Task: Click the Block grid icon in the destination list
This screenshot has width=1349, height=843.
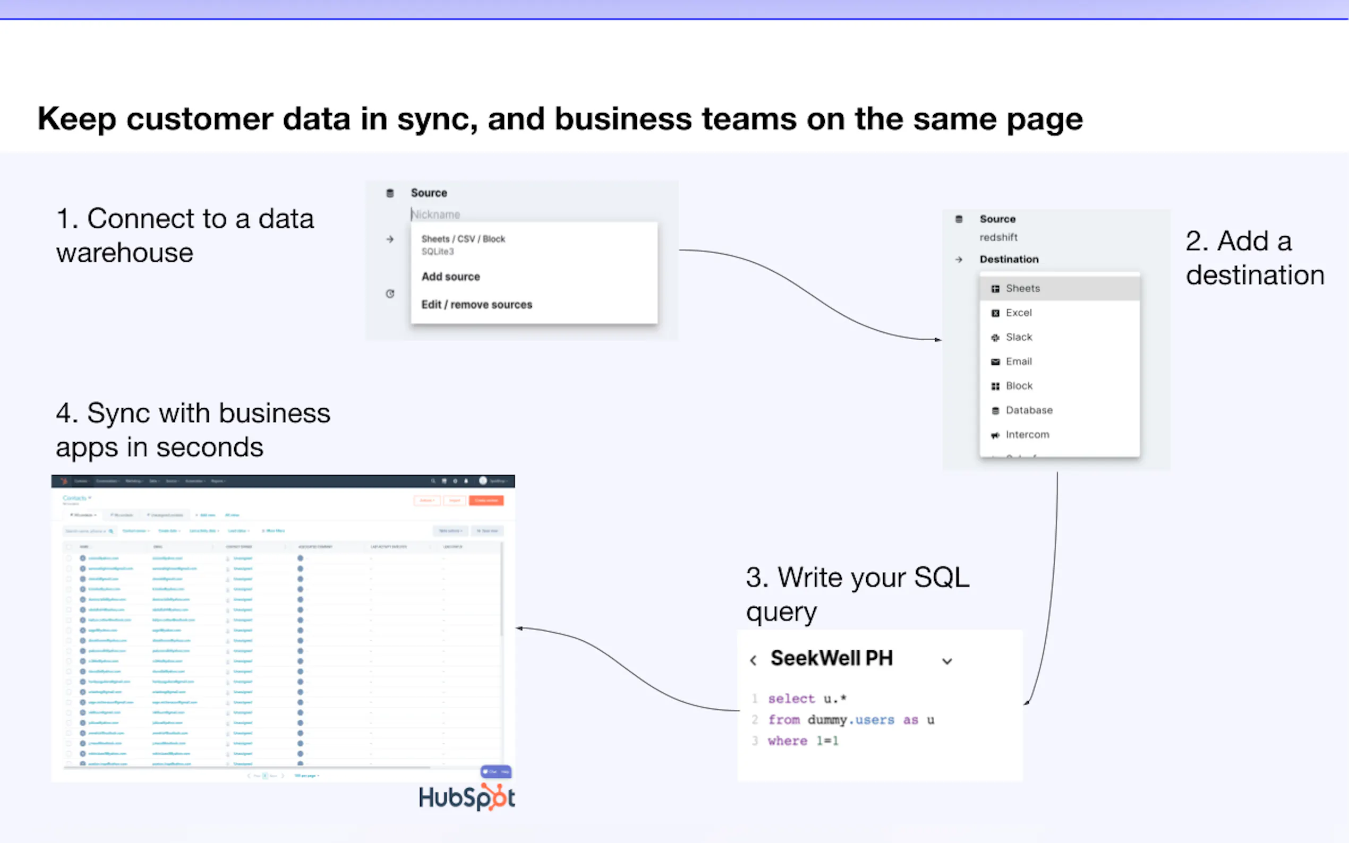Action: [995, 386]
